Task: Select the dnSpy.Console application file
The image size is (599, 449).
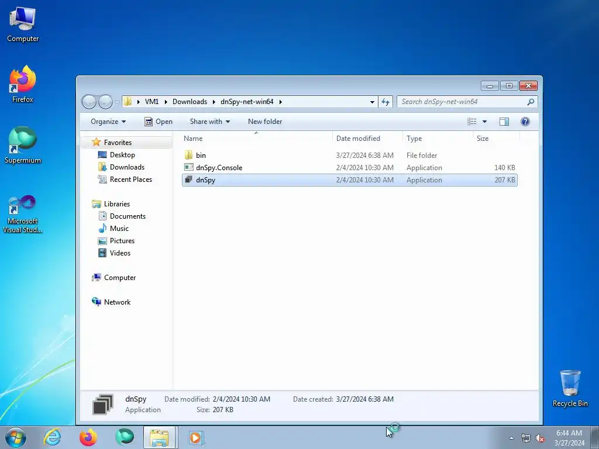Action: pyautogui.click(x=350, y=168)
